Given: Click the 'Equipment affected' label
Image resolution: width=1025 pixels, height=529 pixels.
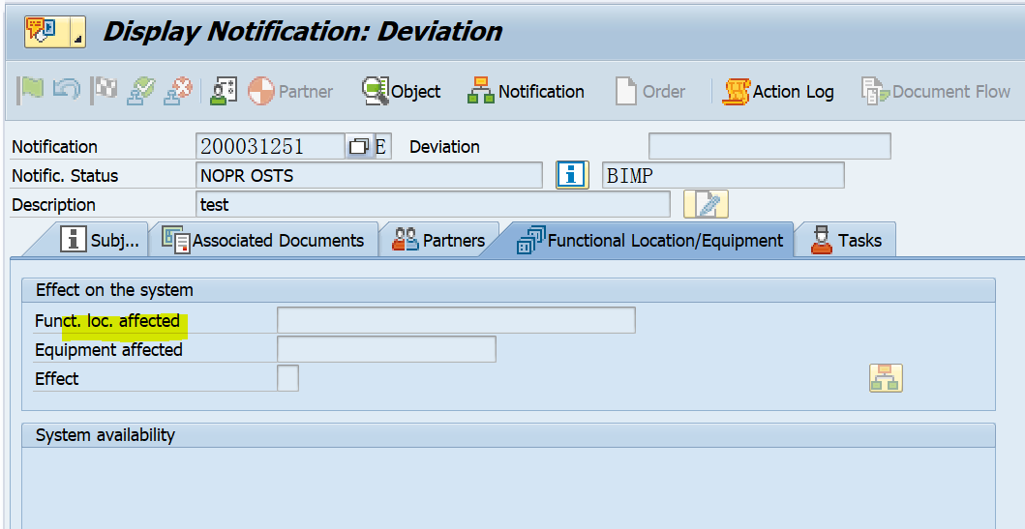Looking at the screenshot, I should (108, 350).
